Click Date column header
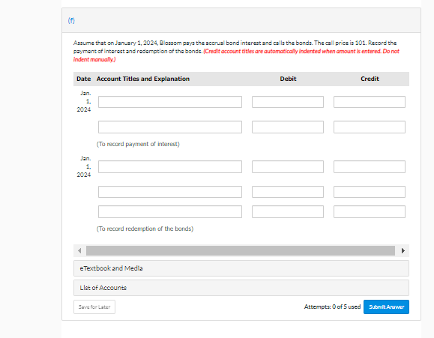This screenshot has width=434, height=338. 84,79
